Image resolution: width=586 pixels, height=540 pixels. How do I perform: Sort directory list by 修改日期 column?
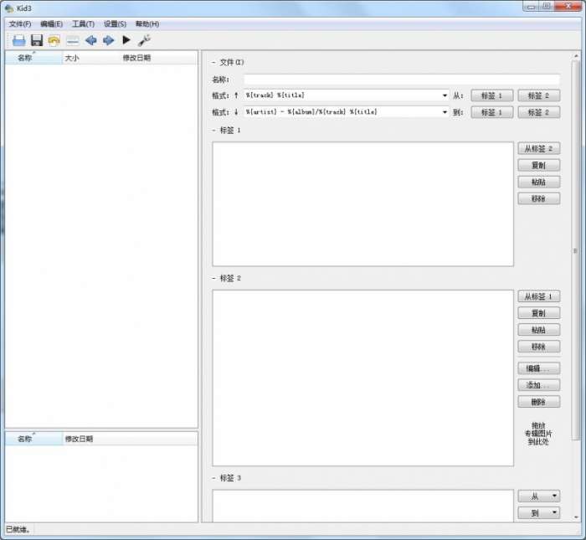point(130,439)
